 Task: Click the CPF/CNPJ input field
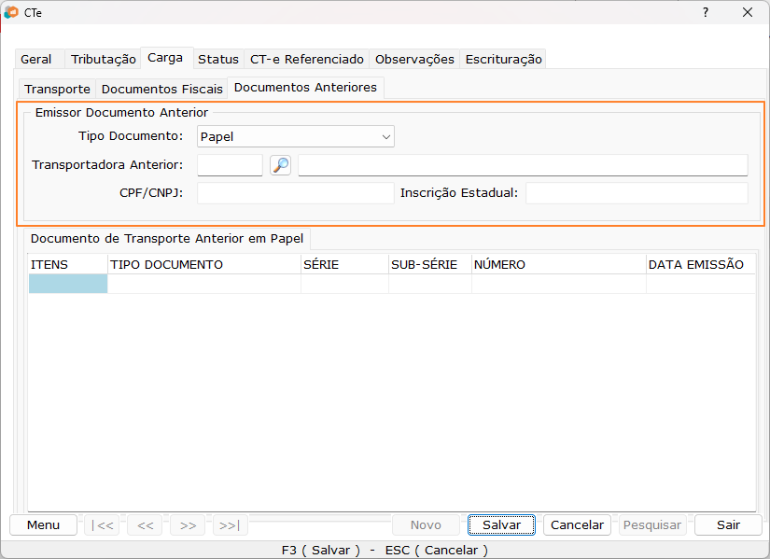coord(296,193)
